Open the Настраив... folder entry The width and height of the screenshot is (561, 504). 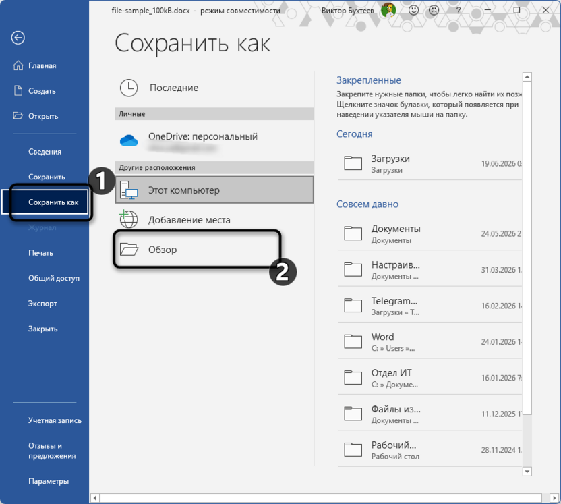pos(430,269)
